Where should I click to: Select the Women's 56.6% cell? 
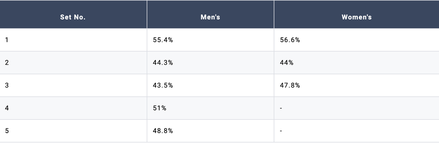point(357,40)
